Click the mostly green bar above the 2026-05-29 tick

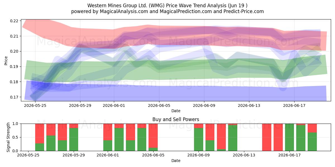pos(74,137)
